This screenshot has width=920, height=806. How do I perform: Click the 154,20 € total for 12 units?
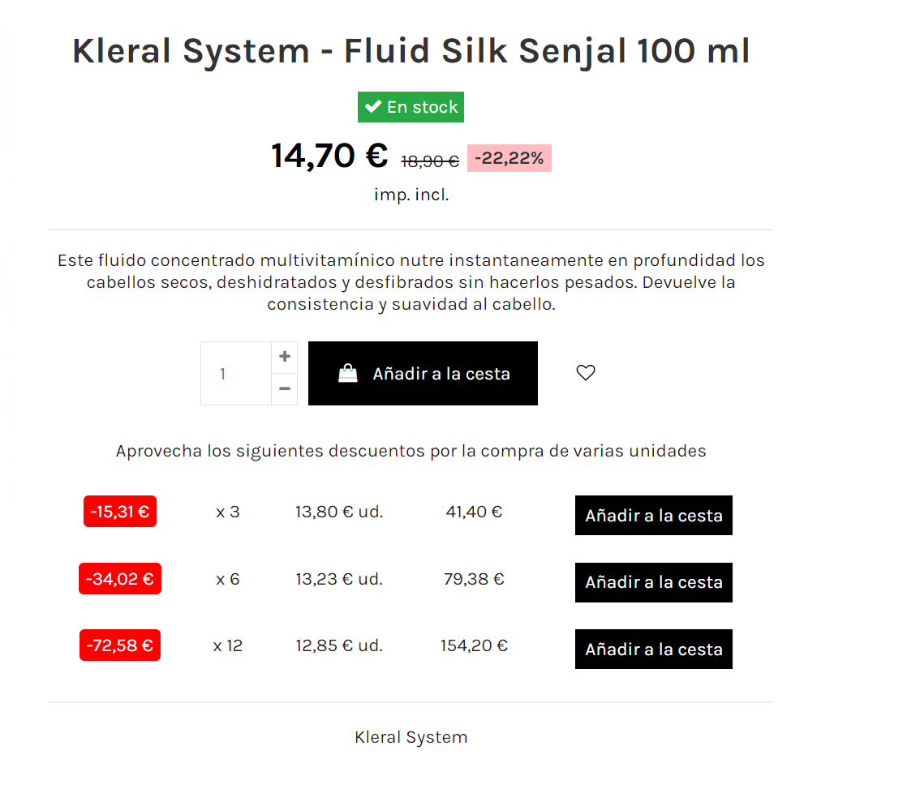tap(474, 646)
